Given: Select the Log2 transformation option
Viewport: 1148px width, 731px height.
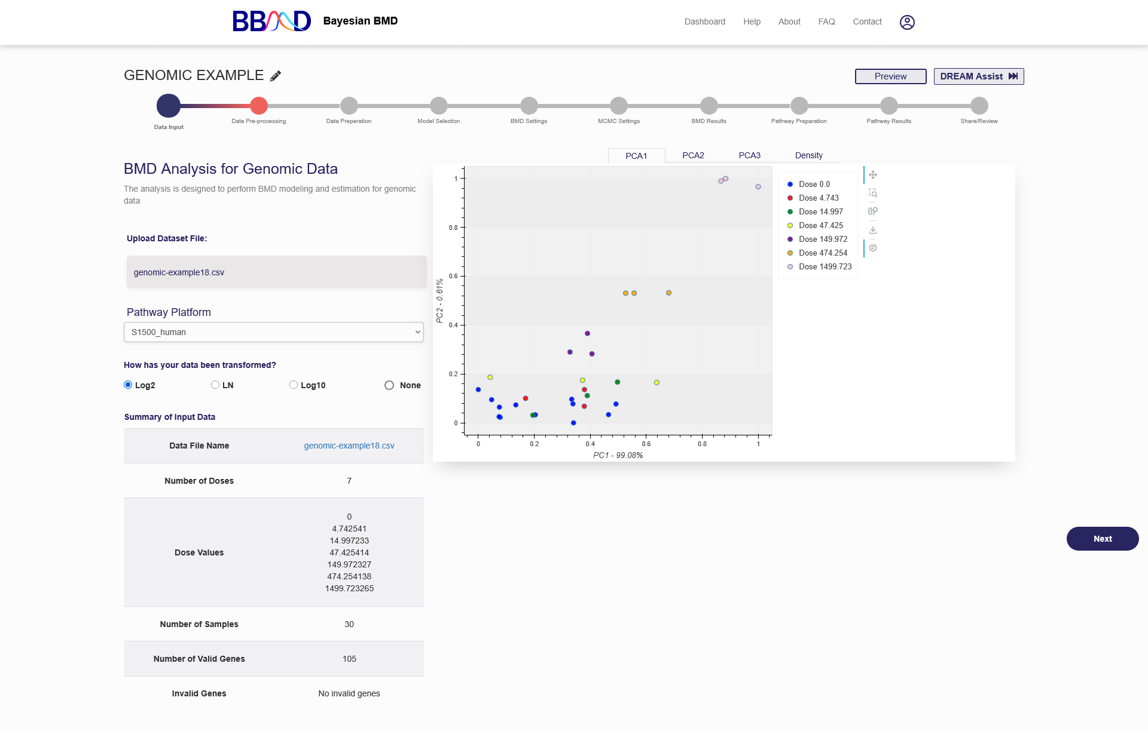Looking at the screenshot, I should 128,385.
